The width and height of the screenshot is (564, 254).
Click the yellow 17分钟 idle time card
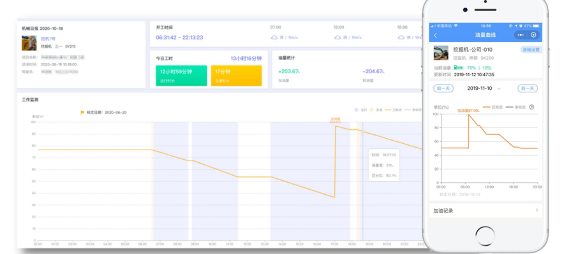(236, 75)
